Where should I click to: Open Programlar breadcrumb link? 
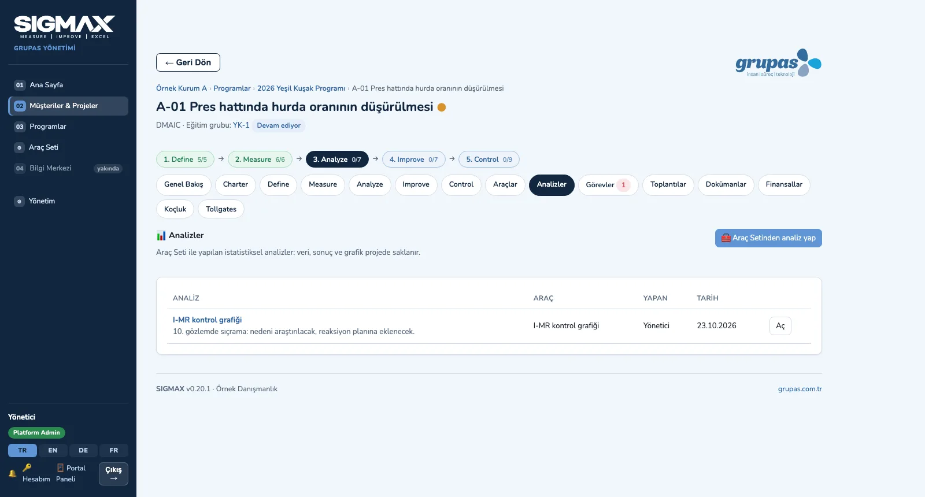click(x=232, y=88)
